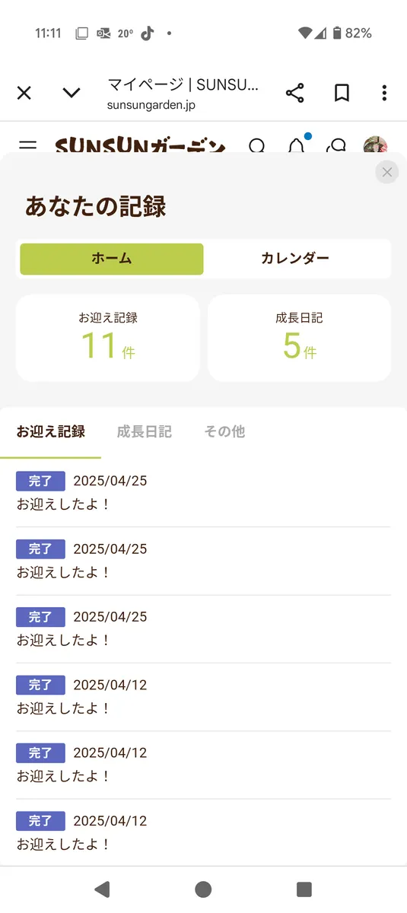Dismiss the あなたの記録 panel
This screenshot has height=913, width=407.
386,172
